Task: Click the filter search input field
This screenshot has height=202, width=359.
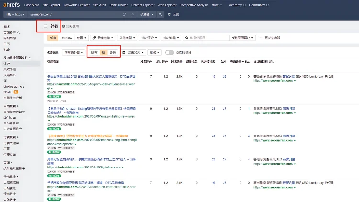Action: [206, 38]
